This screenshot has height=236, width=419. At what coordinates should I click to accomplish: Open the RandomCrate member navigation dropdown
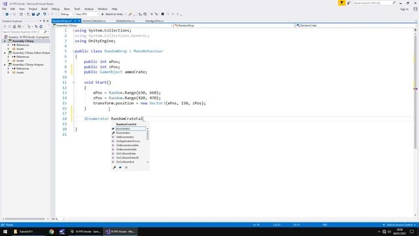(356, 26)
